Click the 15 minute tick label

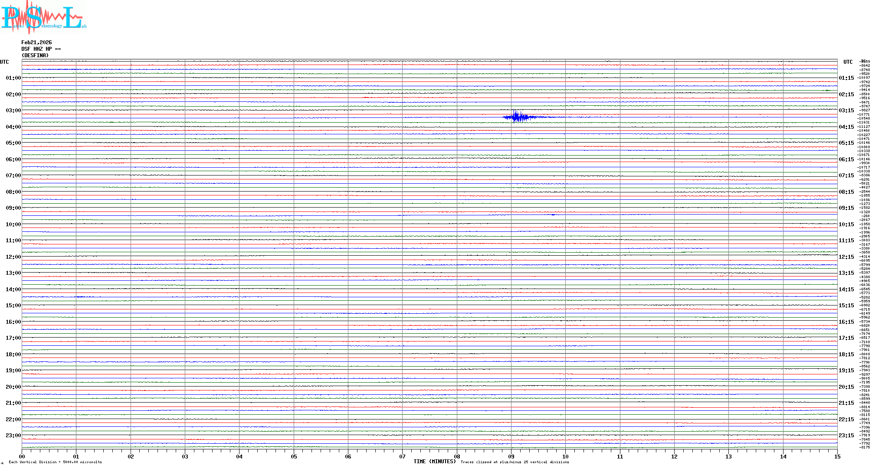(837, 457)
